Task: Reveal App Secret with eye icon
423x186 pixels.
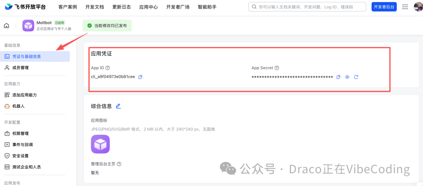Action: coord(347,77)
